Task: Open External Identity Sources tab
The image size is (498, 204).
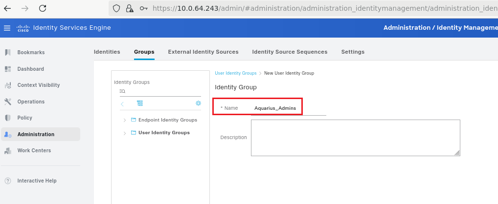Action: coord(204,52)
